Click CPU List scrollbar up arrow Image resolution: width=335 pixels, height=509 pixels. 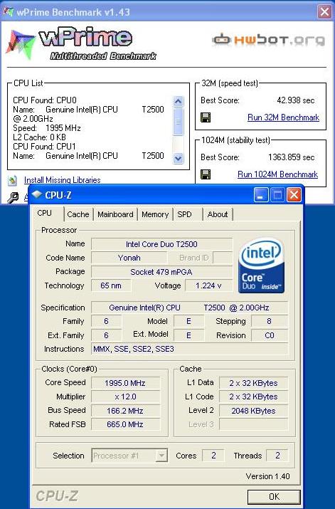click(178, 102)
